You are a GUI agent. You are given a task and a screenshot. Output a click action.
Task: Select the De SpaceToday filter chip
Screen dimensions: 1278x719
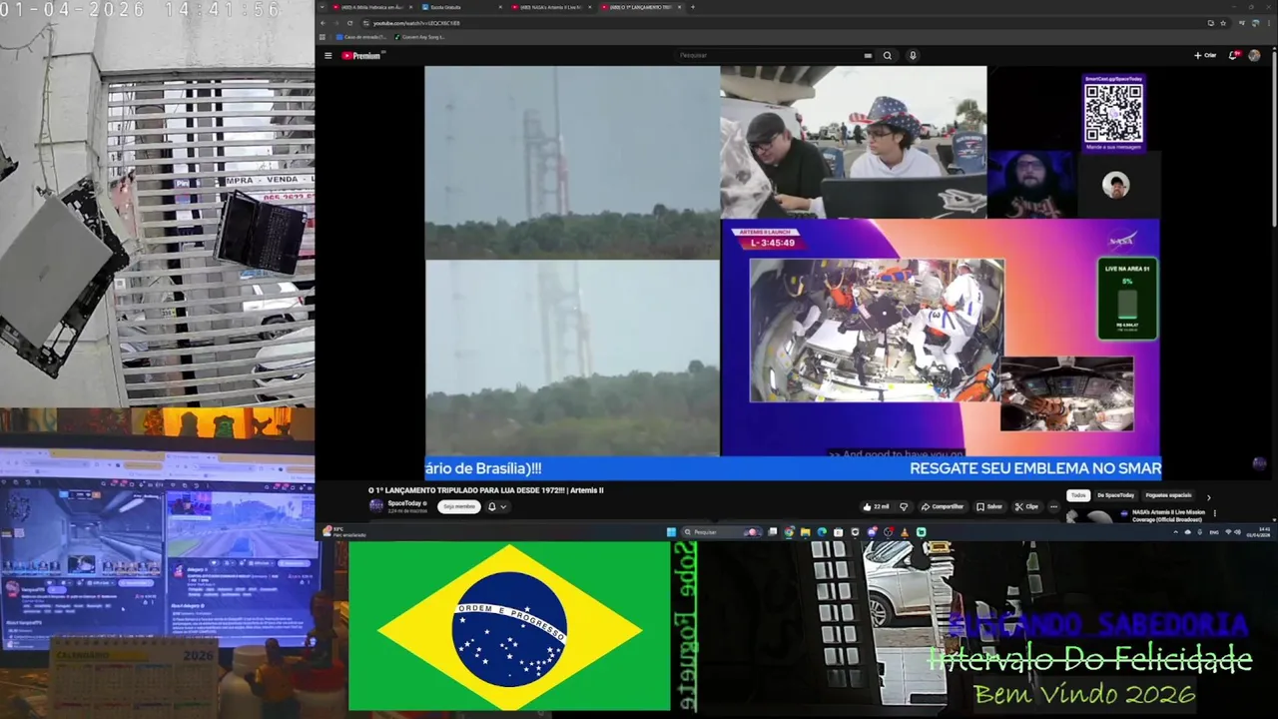tap(1115, 495)
